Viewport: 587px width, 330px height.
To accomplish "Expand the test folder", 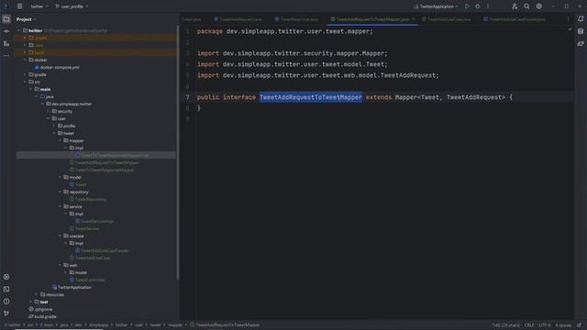I will coord(30,302).
